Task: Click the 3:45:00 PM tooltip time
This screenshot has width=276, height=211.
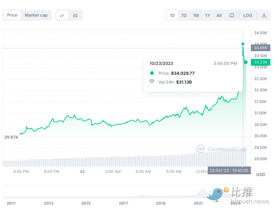Action: pyautogui.click(x=225, y=63)
